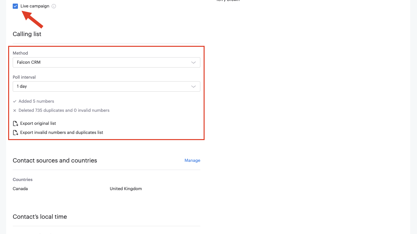
Task: Open the Poll interval dropdown showing 1 day
Action: coord(107,86)
